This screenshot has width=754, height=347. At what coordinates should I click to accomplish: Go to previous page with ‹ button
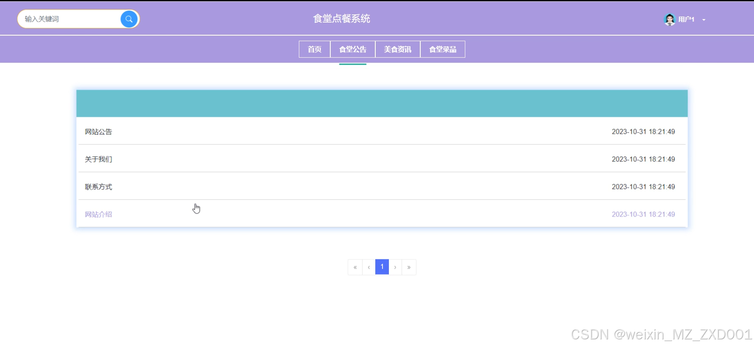[x=369, y=267]
